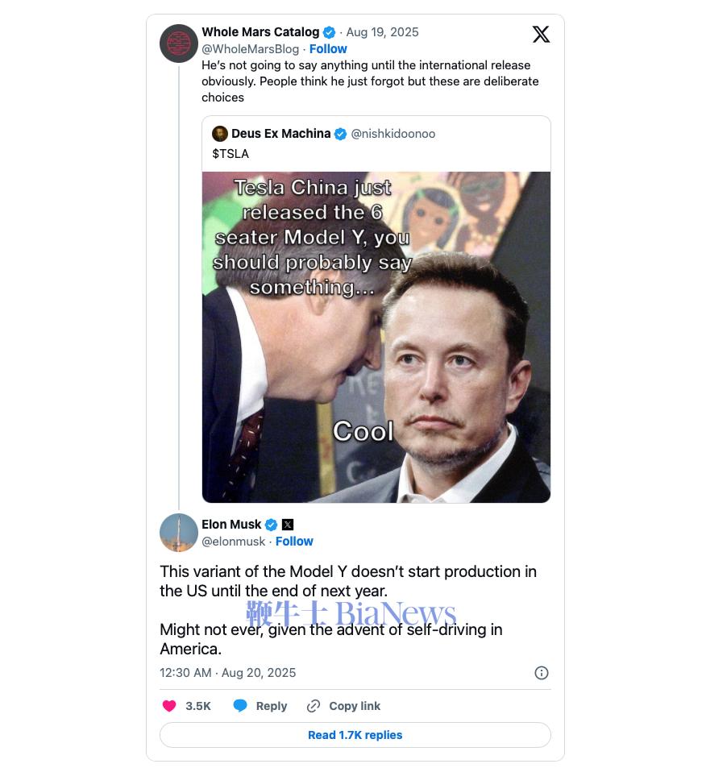Open the 12:30 AM Aug 20 timestamp
Viewport: 702px width, 768px height.
pyautogui.click(x=227, y=673)
